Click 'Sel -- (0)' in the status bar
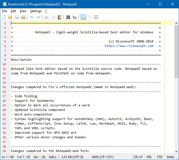 39,157
